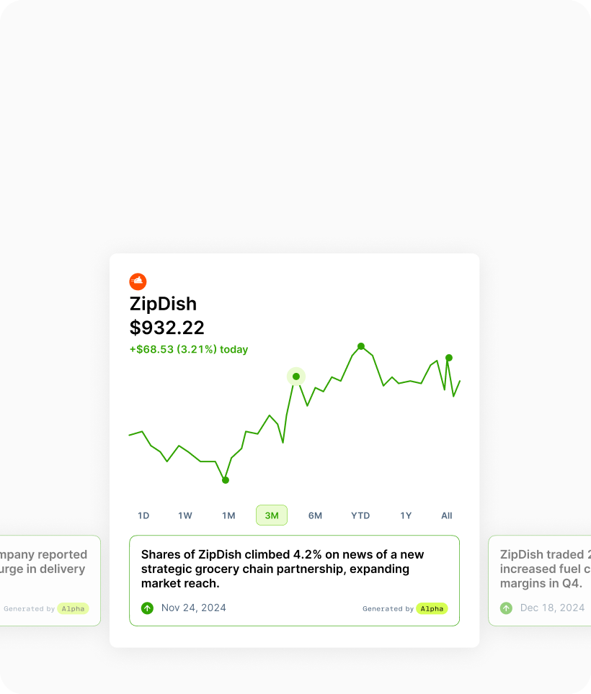Click the green up-arrow icon beside Nov 24, 2024
This screenshot has height=694, width=591.
click(147, 608)
